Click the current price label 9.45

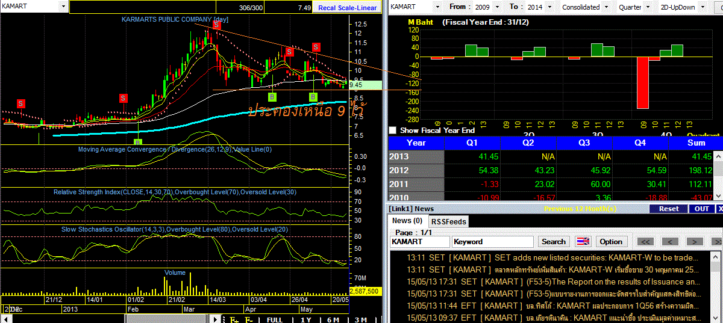(x=365, y=85)
